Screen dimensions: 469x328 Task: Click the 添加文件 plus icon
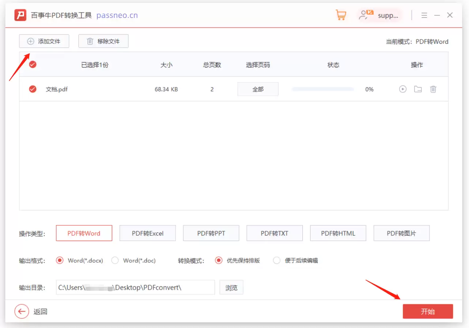pos(30,41)
